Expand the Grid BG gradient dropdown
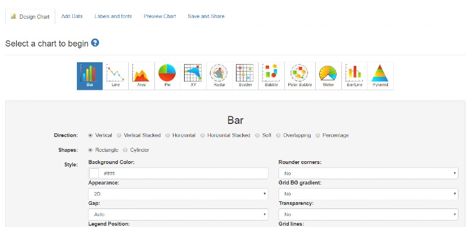Screen dimensions: 466x227 coord(369,194)
